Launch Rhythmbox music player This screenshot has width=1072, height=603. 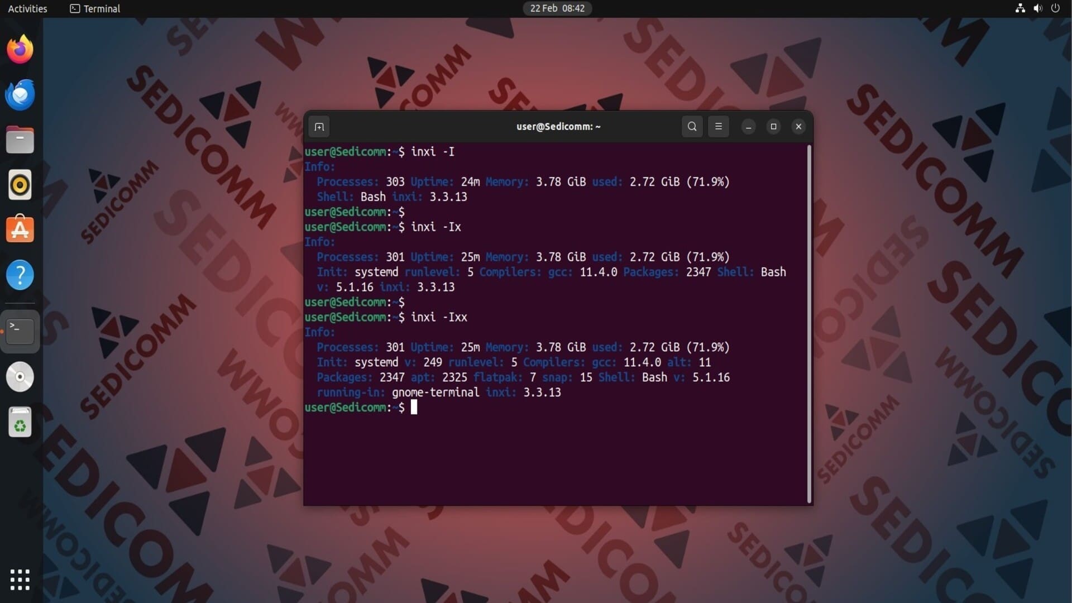20,185
